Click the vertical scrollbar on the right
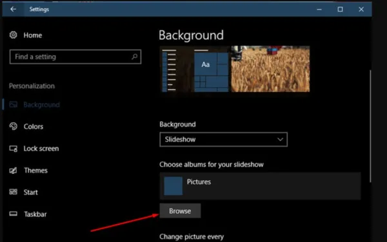This screenshot has width=387, height=242. 370,126
